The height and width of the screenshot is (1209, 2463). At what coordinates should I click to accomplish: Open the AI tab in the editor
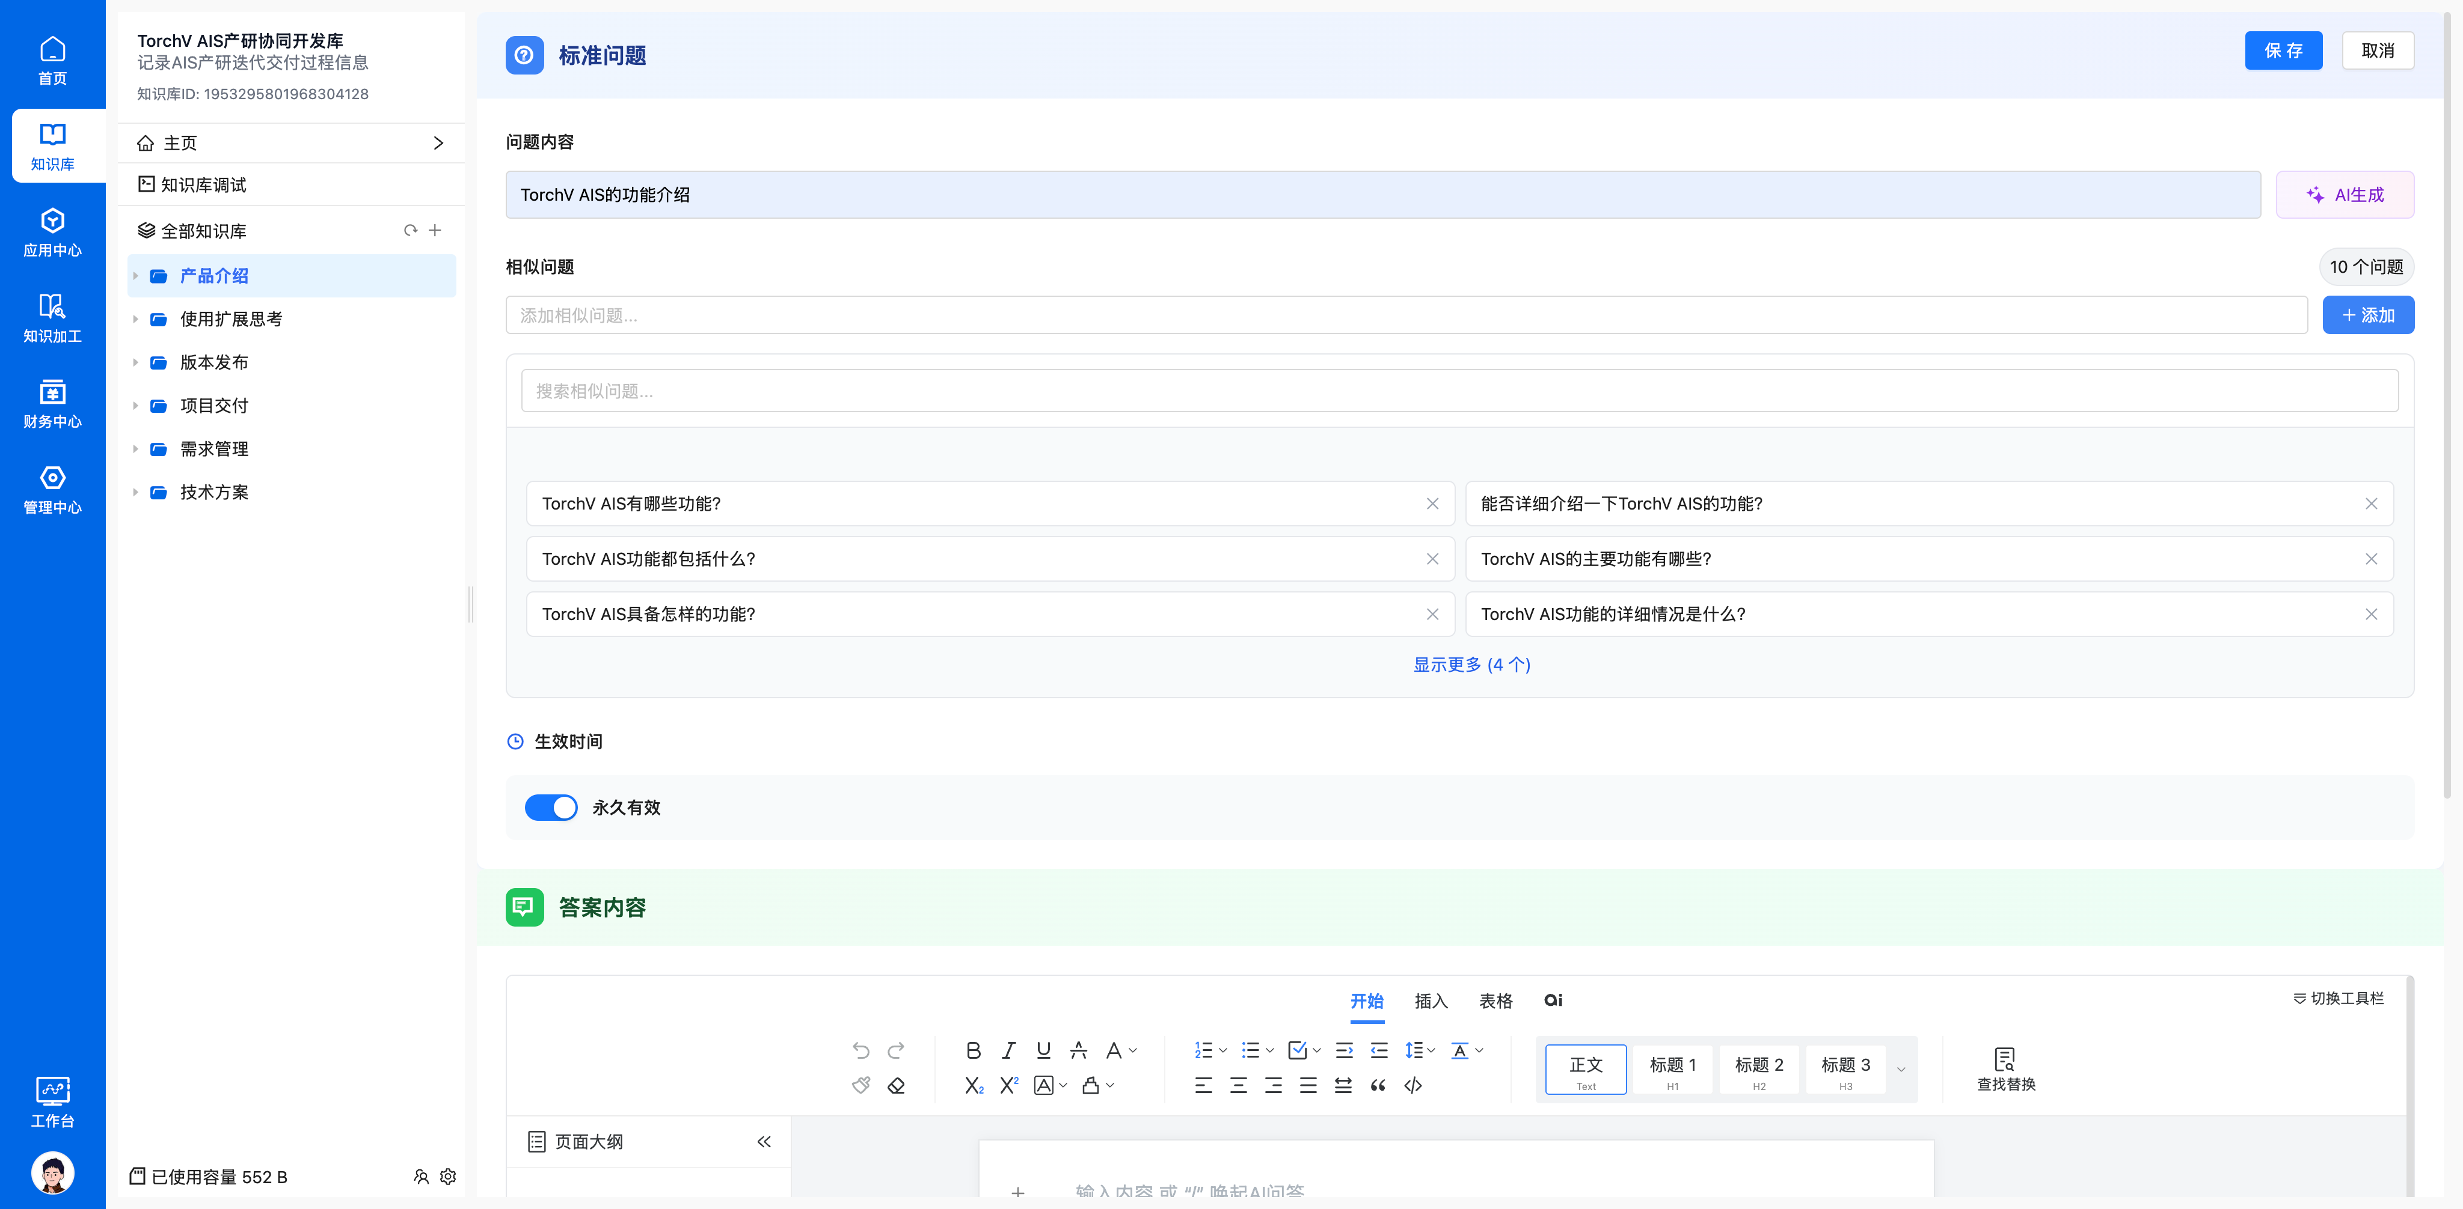(1553, 1000)
